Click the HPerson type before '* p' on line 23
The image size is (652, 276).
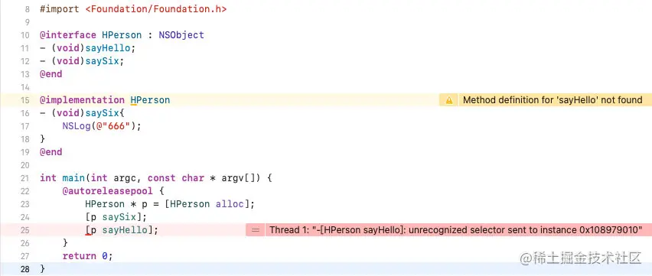point(105,204)
